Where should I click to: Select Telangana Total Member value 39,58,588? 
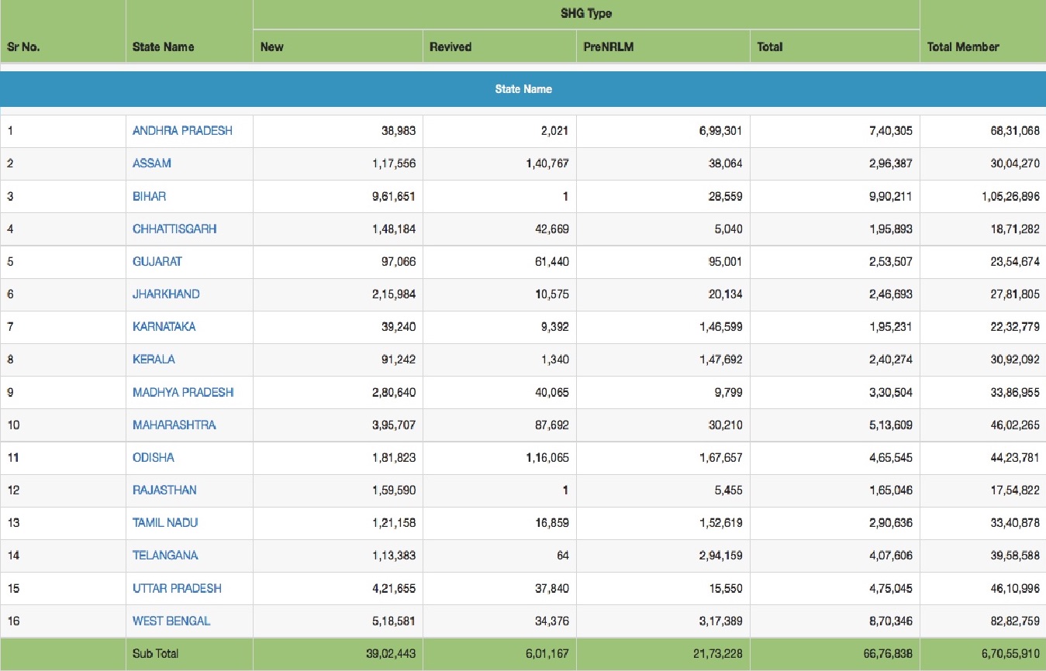(1014, 556)
